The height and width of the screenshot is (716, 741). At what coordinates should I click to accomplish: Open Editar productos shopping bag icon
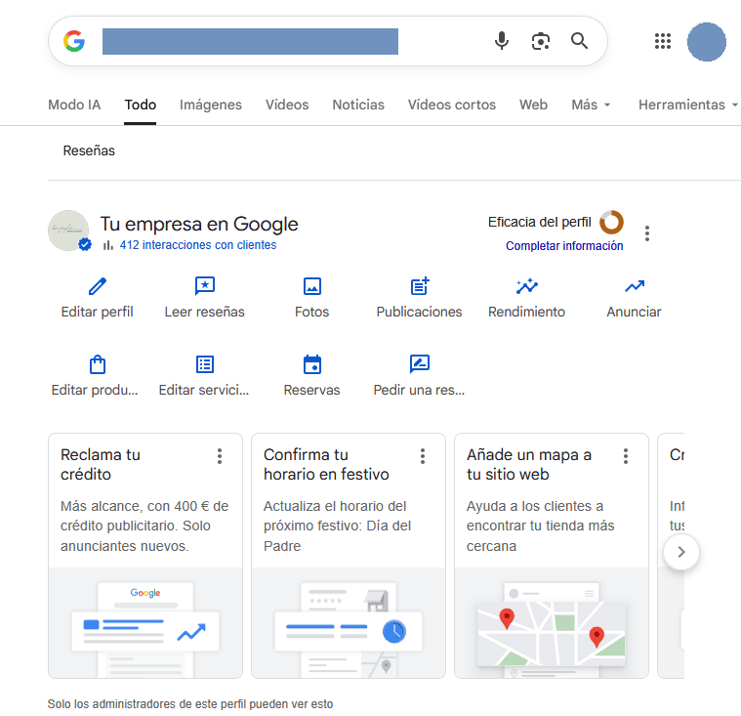pyautogui.click(x=98, y=364)
